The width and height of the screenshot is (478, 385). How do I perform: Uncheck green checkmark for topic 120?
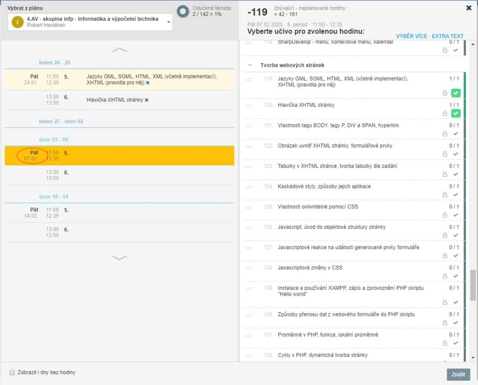pos(456,113)
